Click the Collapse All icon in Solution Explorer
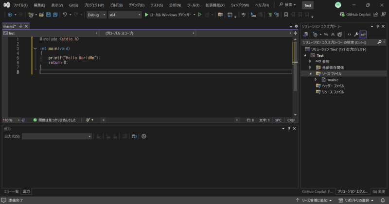Screen dimensions: 389x204 point(333,34)
